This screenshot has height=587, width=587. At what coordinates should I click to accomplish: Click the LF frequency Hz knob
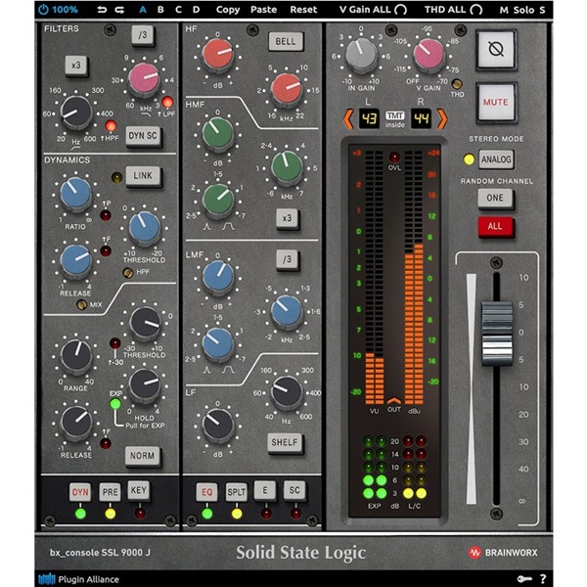click(x=287, y=392)
